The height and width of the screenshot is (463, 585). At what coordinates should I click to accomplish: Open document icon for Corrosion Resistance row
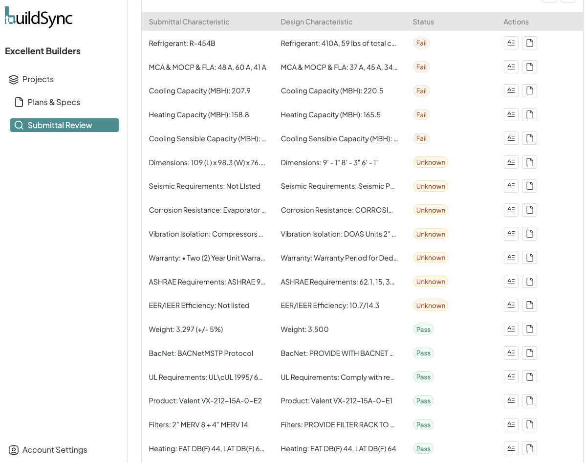point(529,210)
